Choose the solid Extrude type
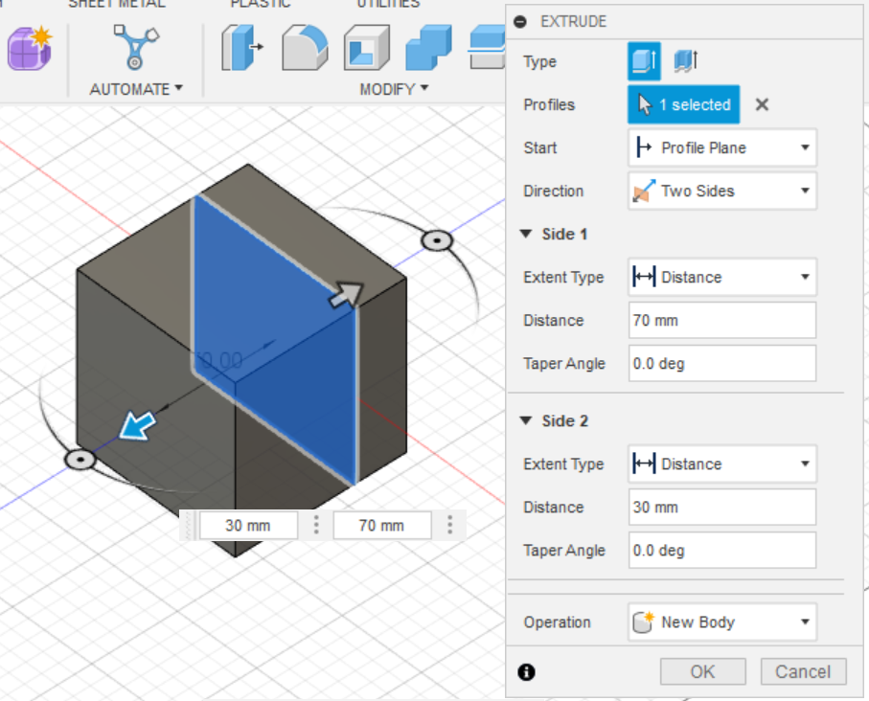 644,61
